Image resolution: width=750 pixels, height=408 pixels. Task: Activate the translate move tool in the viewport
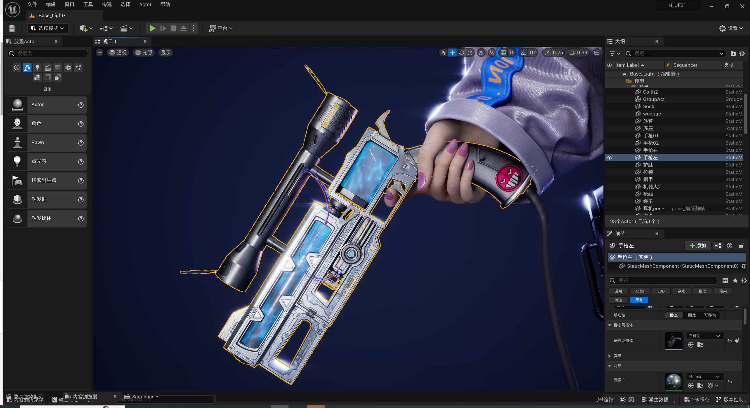[x=452, y=53]
